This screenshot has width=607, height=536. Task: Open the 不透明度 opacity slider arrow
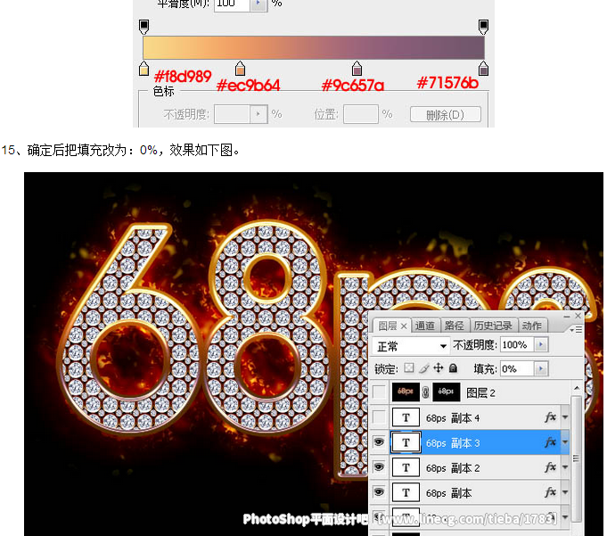tap(541, 345)
